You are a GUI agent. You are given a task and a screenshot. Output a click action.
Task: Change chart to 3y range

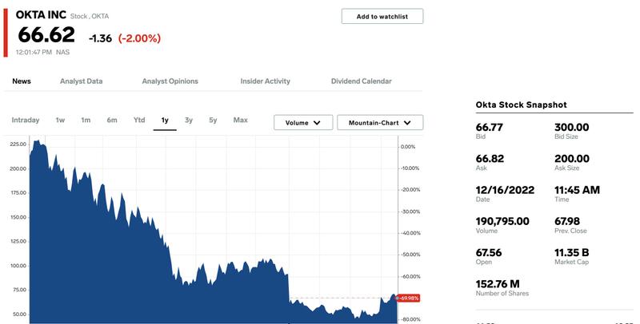(189, 120)
